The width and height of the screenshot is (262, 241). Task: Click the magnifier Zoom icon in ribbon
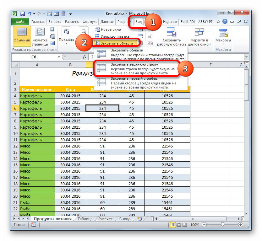coord(84,31)
